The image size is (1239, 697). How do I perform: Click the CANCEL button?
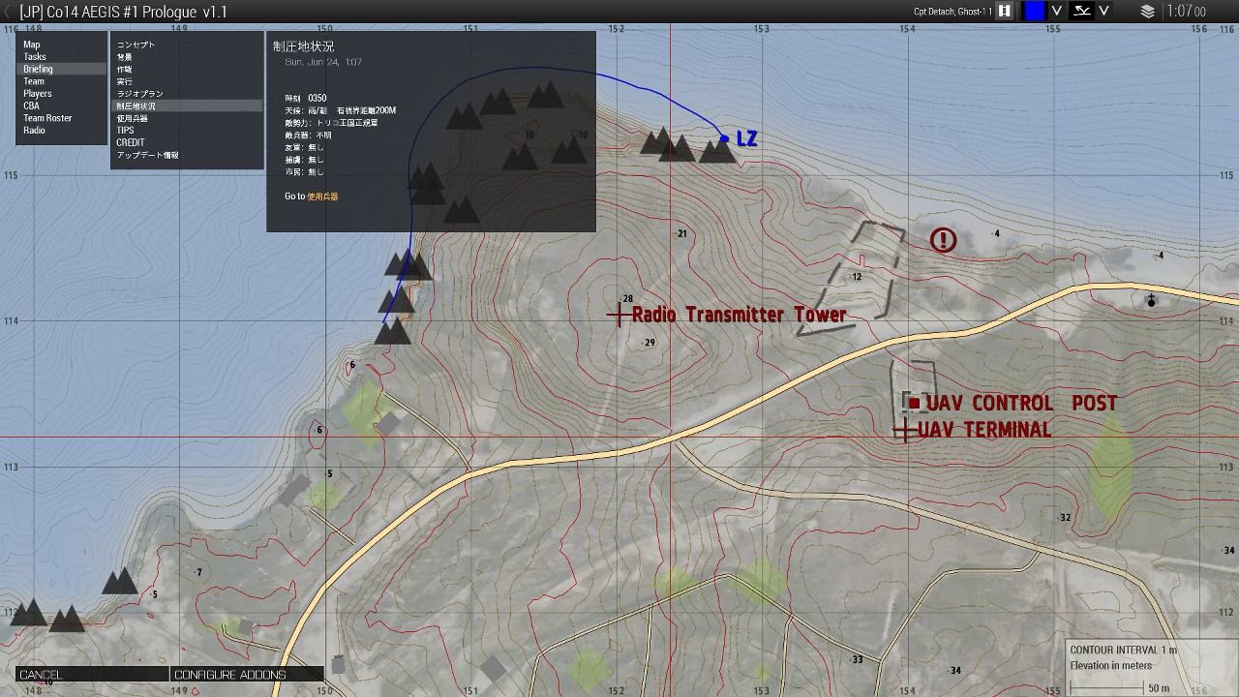pos(93,674)
